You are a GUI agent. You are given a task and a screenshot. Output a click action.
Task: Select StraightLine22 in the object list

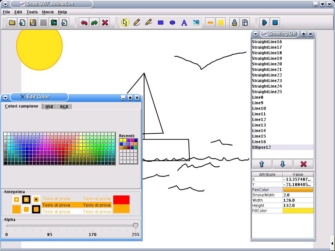283,75
